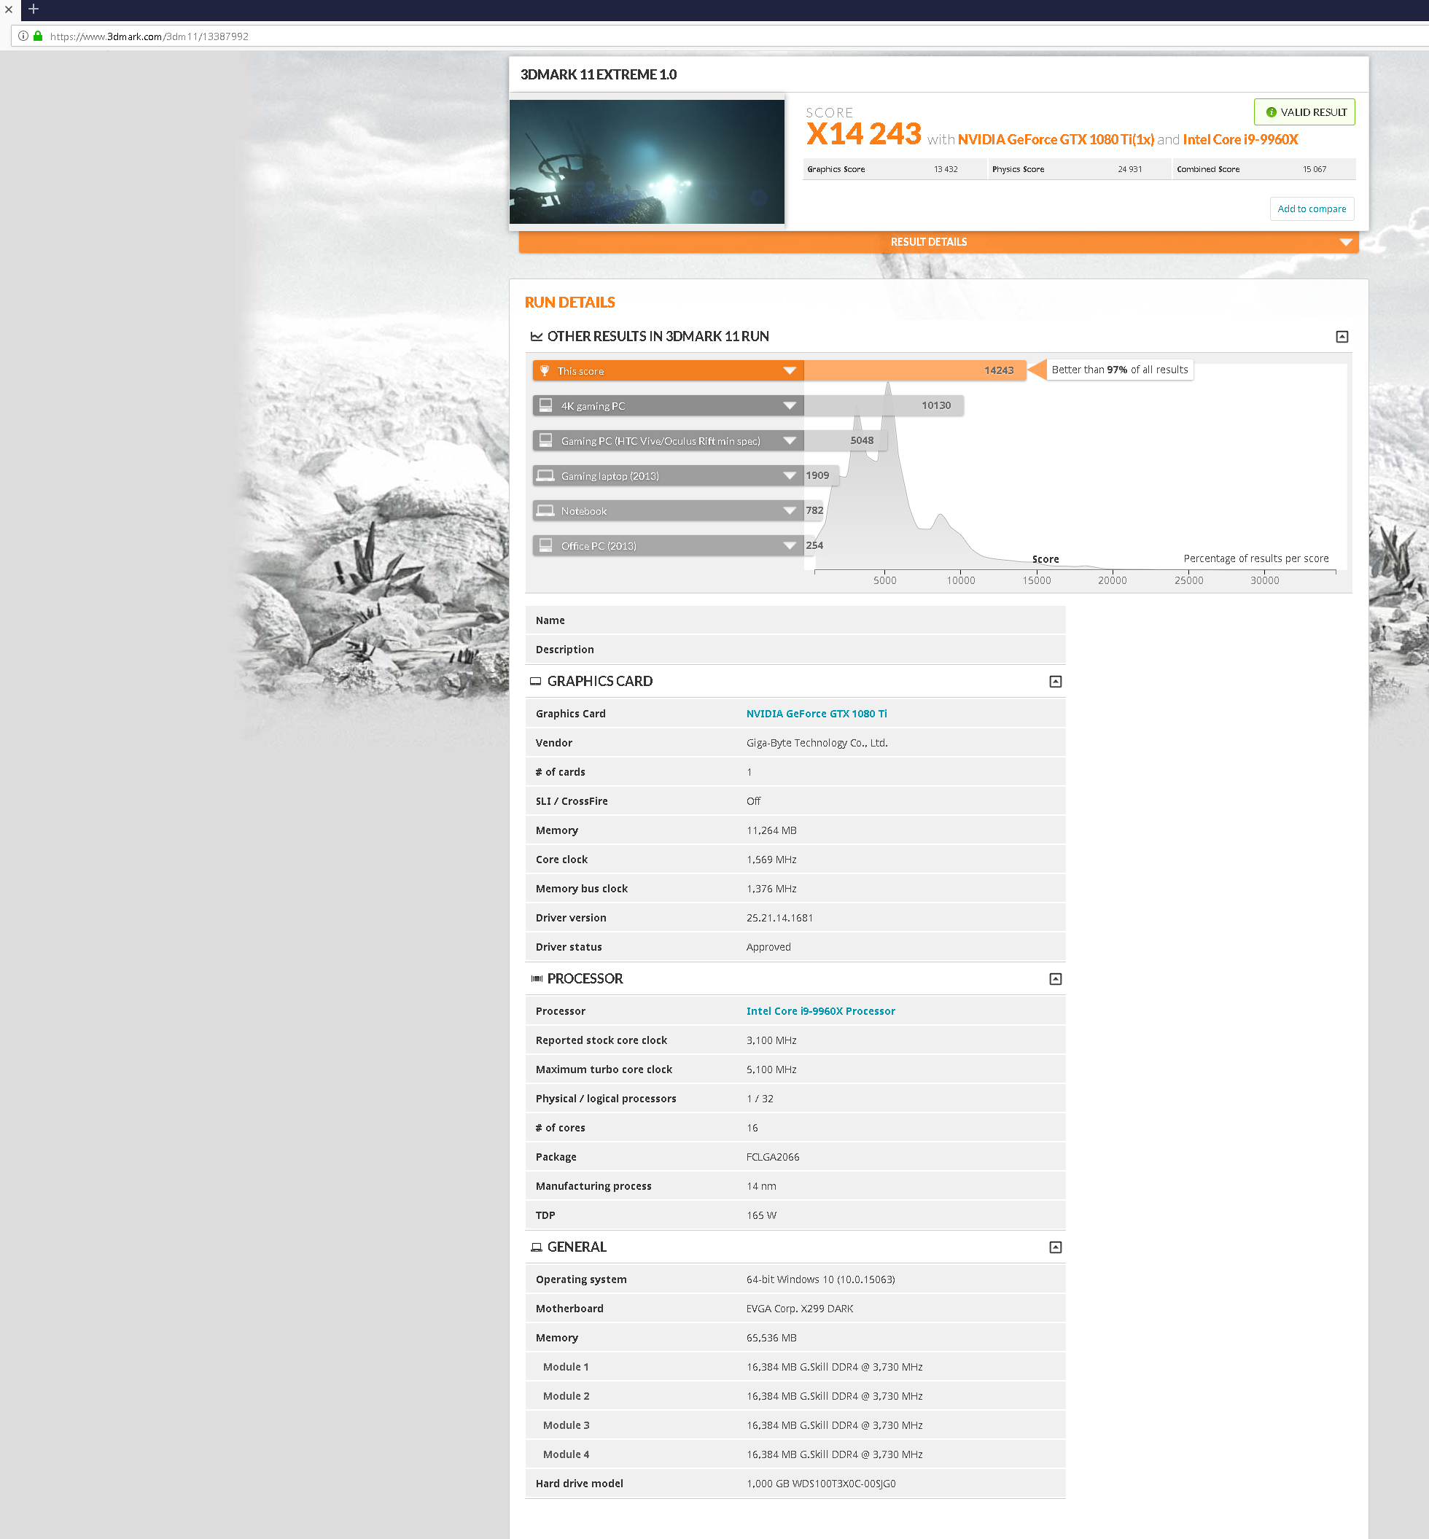Viewport: 1429px width, 1539px height.
Task: Click the Core clock 1,569 MHz value
Action: [771, 860]
